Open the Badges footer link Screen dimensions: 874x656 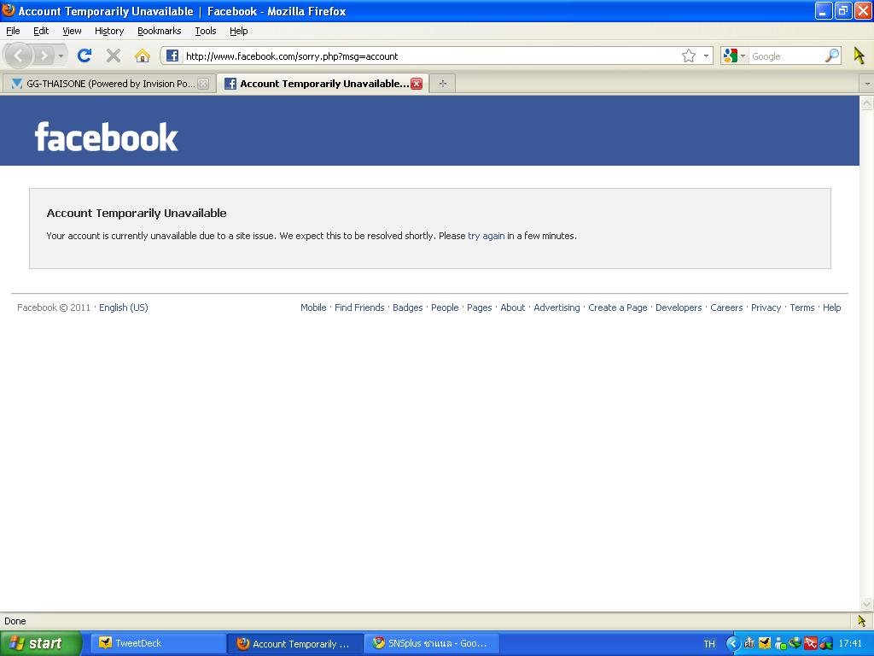(x=407, y=307)
